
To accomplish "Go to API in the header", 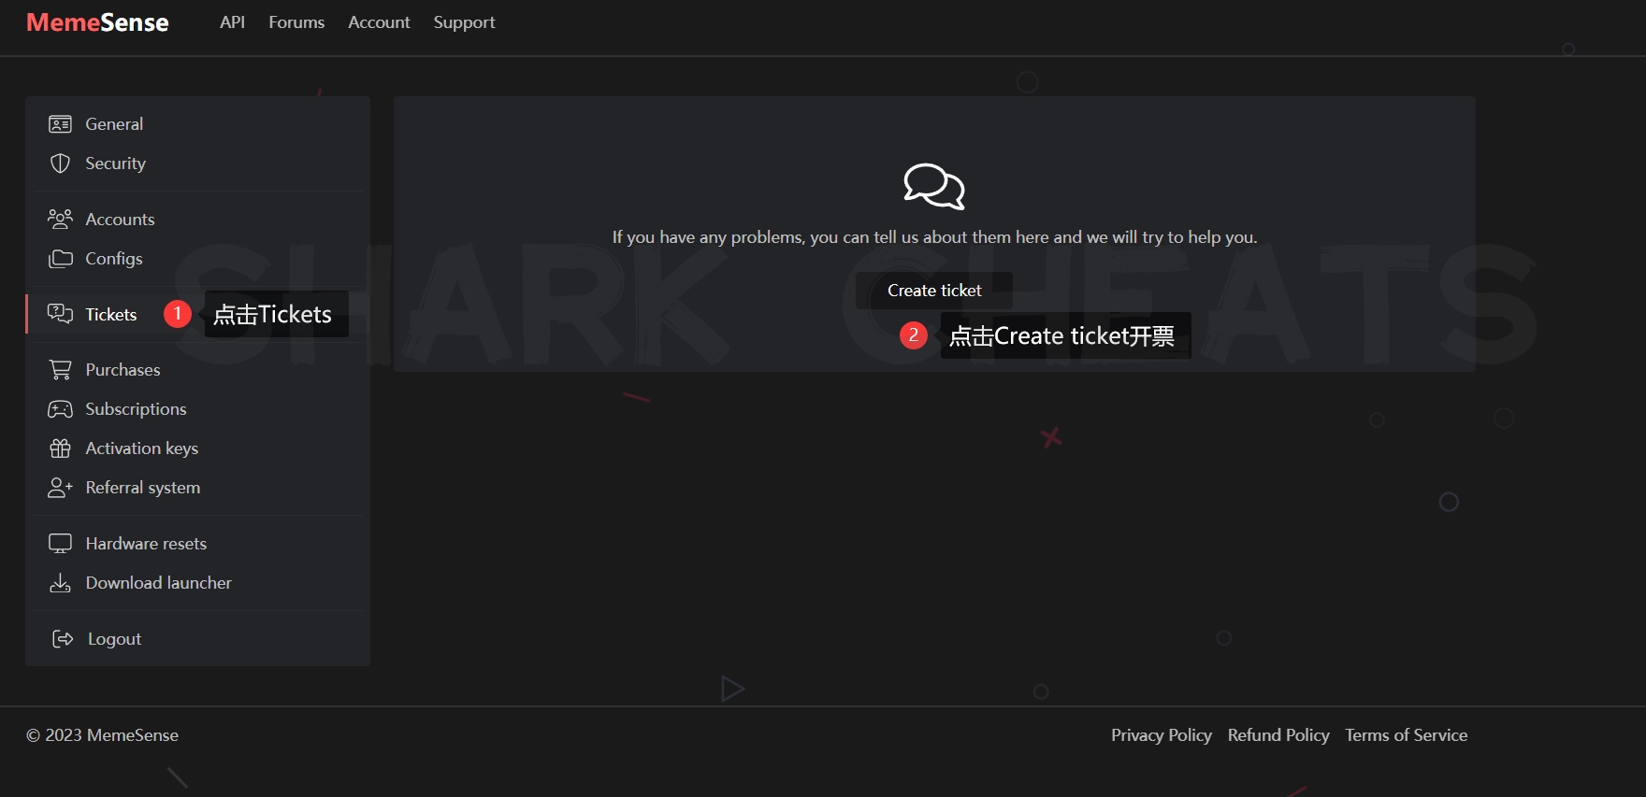I will click(x=232, y=22).
